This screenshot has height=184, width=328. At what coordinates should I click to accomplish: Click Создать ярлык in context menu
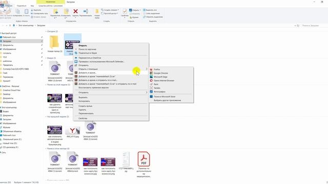click(86, 106)
